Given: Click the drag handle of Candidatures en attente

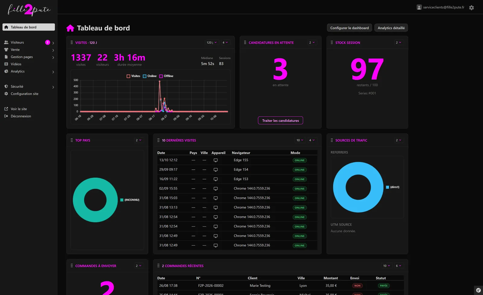Looking at the screenshot, I should (245, 42).
